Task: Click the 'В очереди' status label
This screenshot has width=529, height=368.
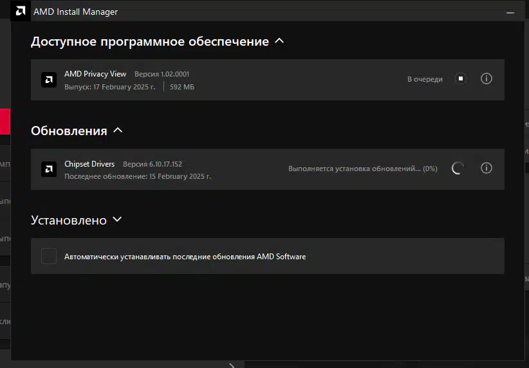Action: coord(425,79)
